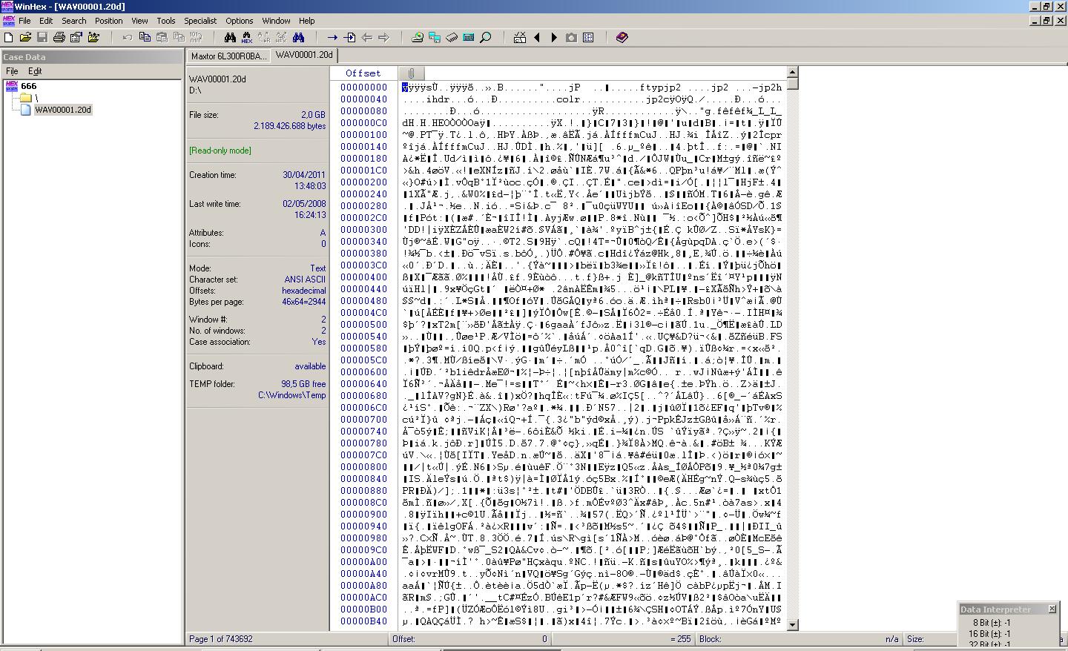The image size is (1068, 651).
Task: Open the Properties toolbar icon
Action: point(76,37)
